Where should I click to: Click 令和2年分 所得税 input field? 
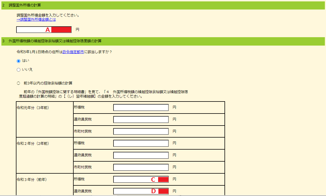pyautogui.click(x=141, y=143)
